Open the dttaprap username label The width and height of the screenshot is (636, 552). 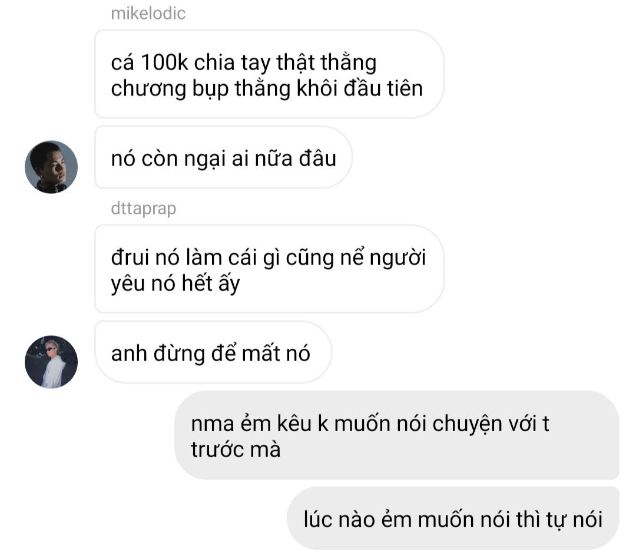click(143, 208)
